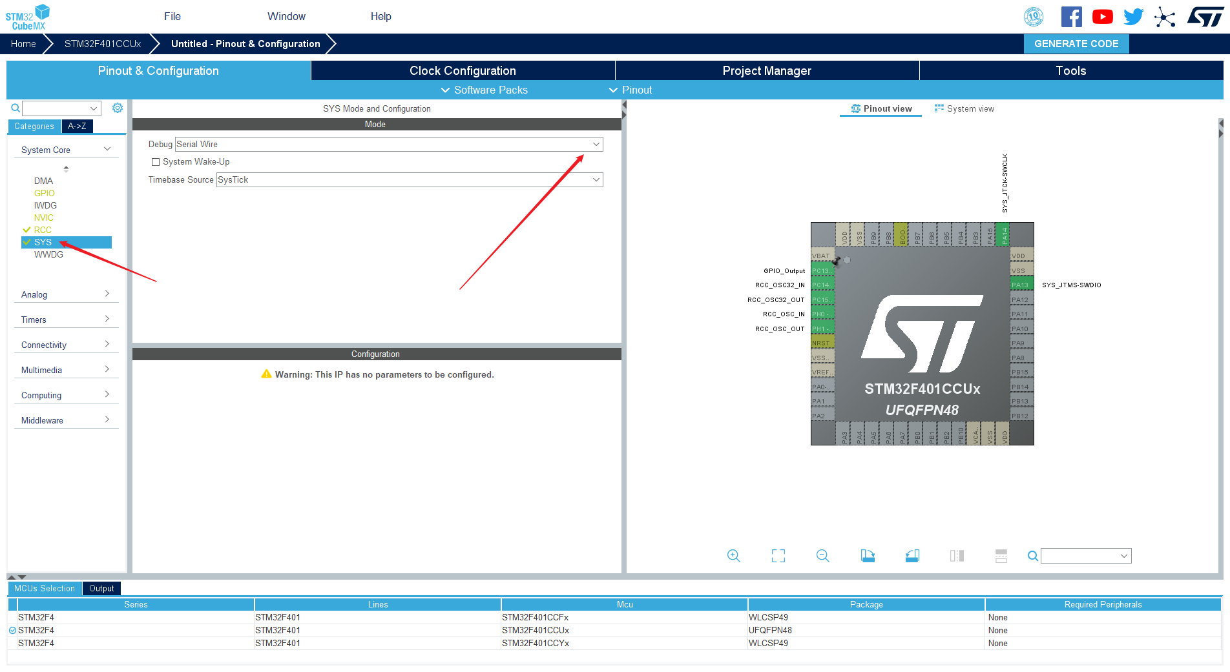The width and height of the screenshot is (1230, 672).
Task: Open the YouTube icon link
Action: point(1102,17)
